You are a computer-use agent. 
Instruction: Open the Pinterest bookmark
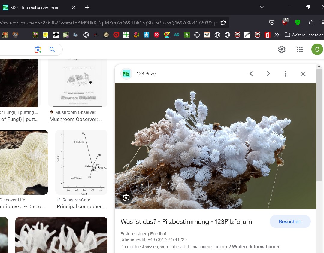156,35
